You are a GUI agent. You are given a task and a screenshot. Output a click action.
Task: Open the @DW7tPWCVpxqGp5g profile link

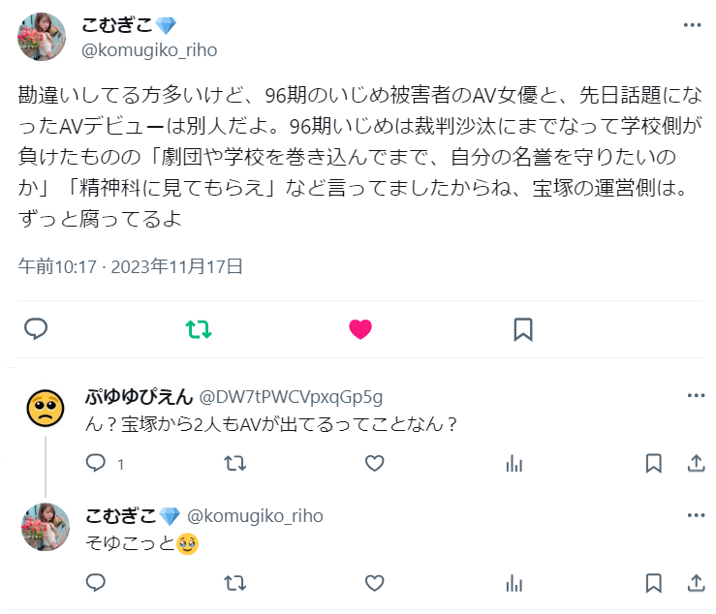pyautogui.click(x=291, y=398)
